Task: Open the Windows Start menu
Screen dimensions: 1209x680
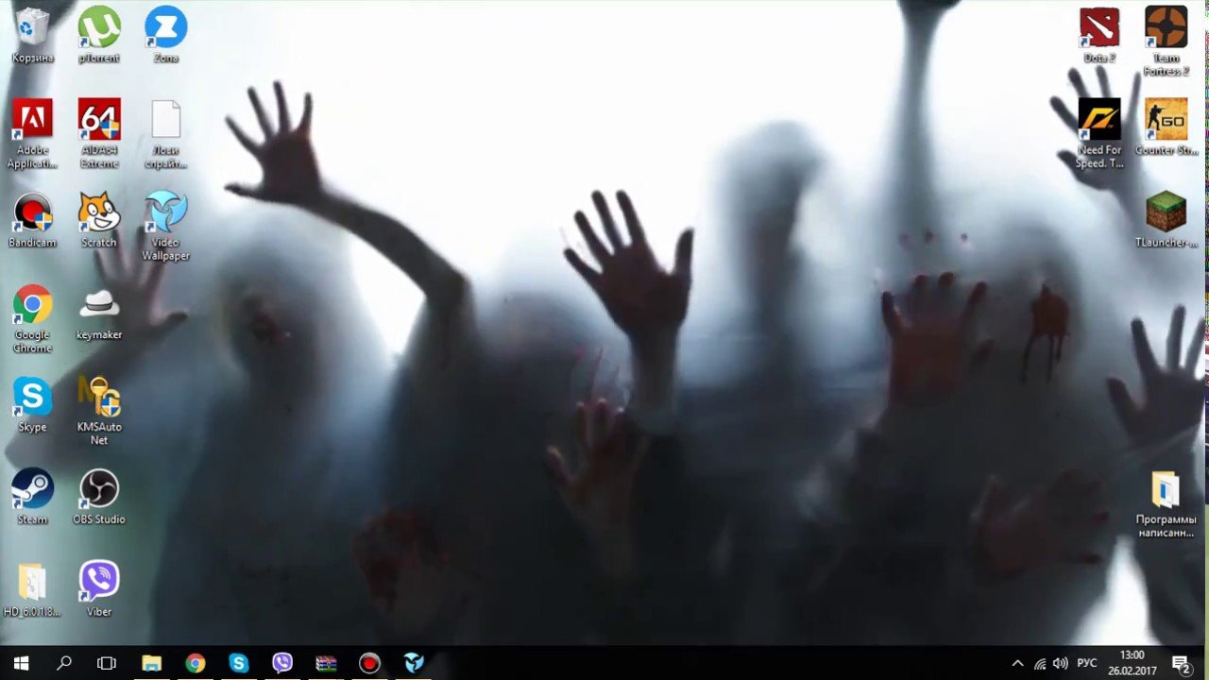Action: pos(21,663)
